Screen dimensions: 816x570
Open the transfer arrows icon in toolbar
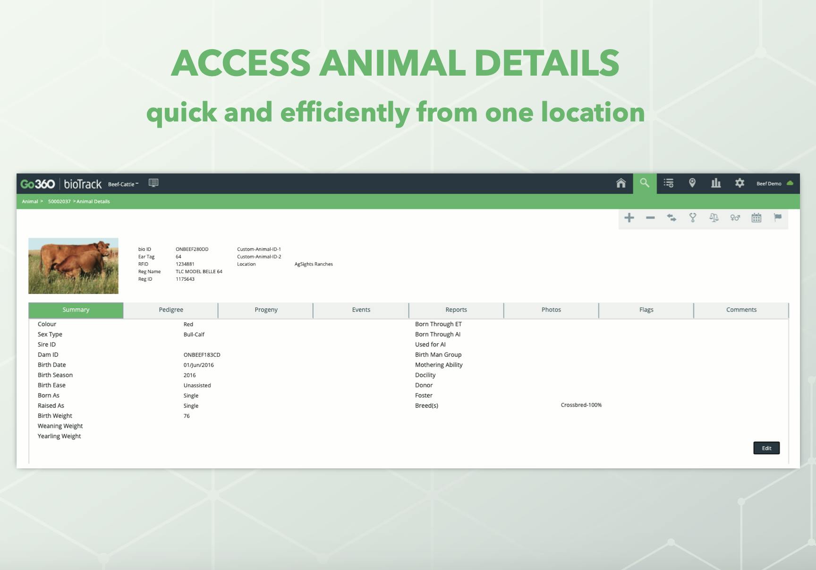tap(672, 218)
